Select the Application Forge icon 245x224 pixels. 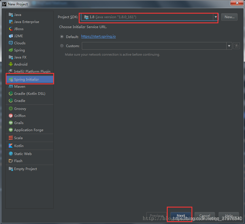click(x=11, y=130)
